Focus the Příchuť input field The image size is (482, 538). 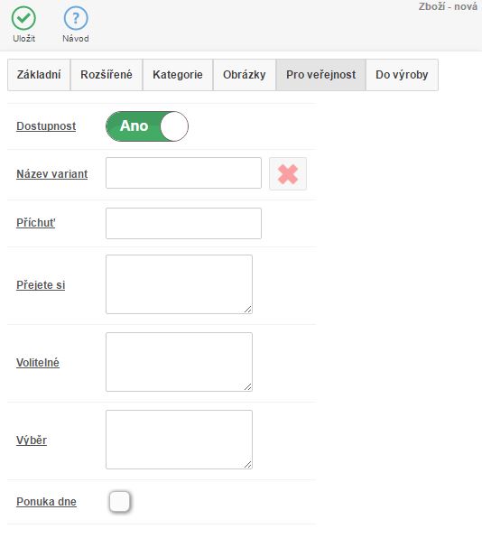point(183,223)
